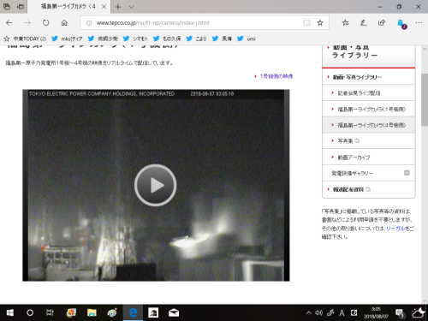
Task: Follow the 1号機側の映像 link
Action: (x=276, y=76)
